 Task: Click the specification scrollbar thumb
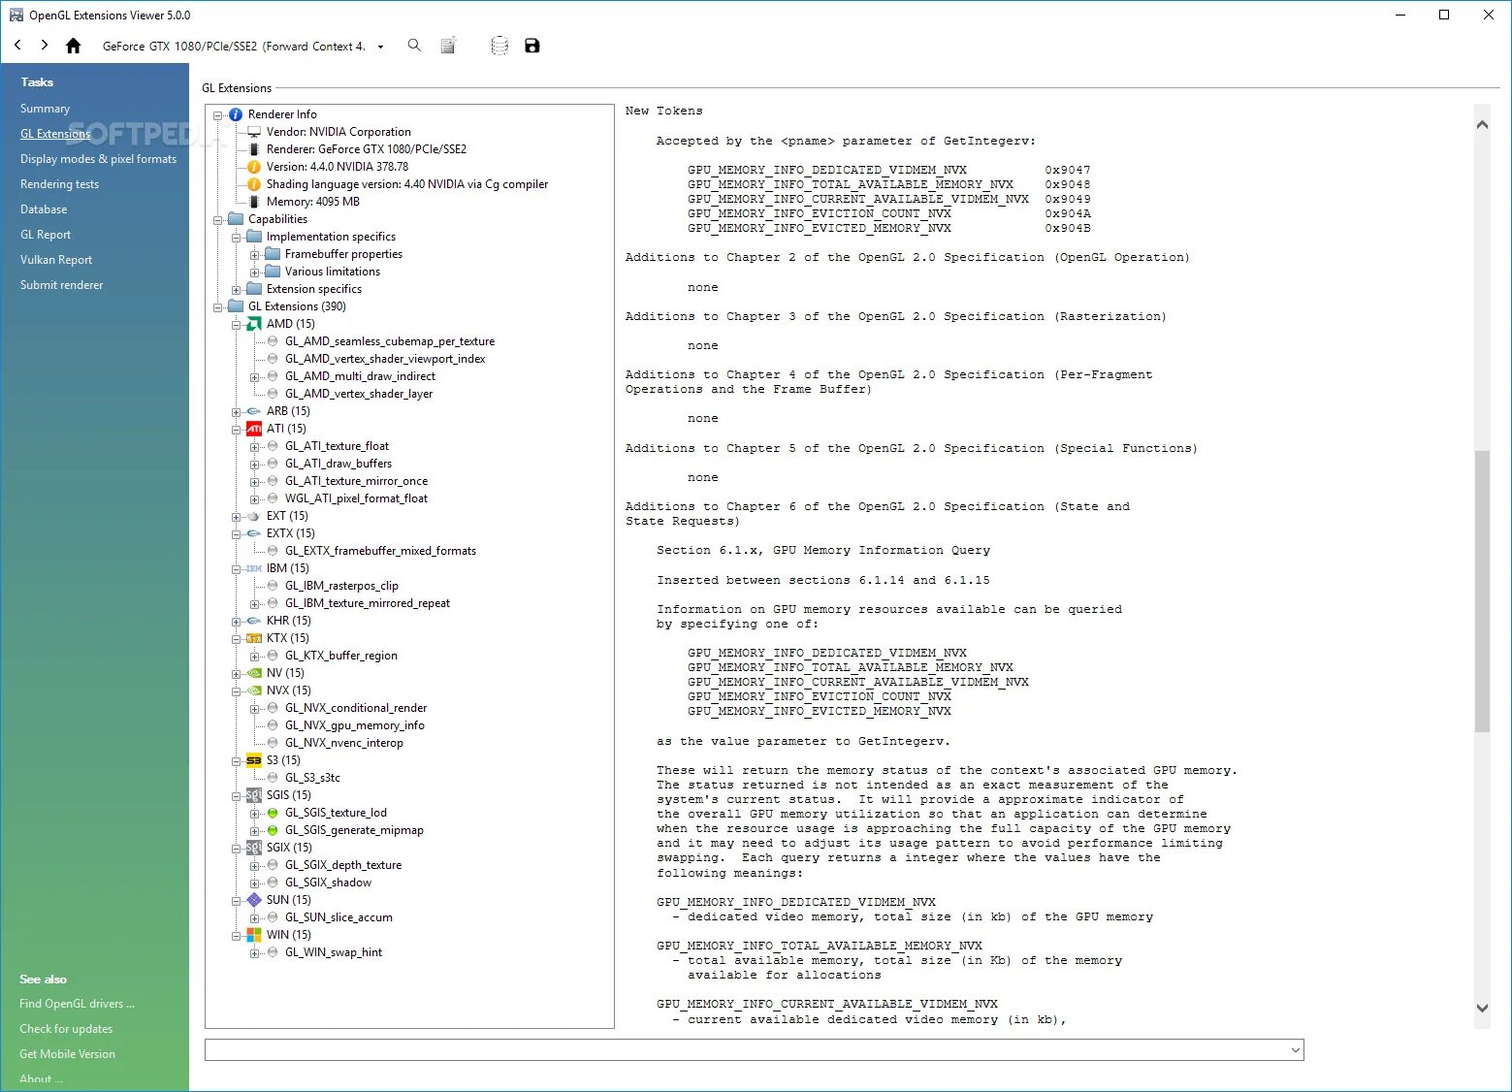coord(1481,592)
